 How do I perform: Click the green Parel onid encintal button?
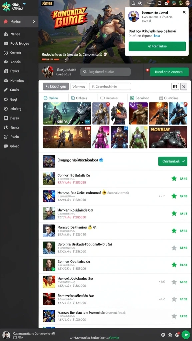[x=169, y=72]
